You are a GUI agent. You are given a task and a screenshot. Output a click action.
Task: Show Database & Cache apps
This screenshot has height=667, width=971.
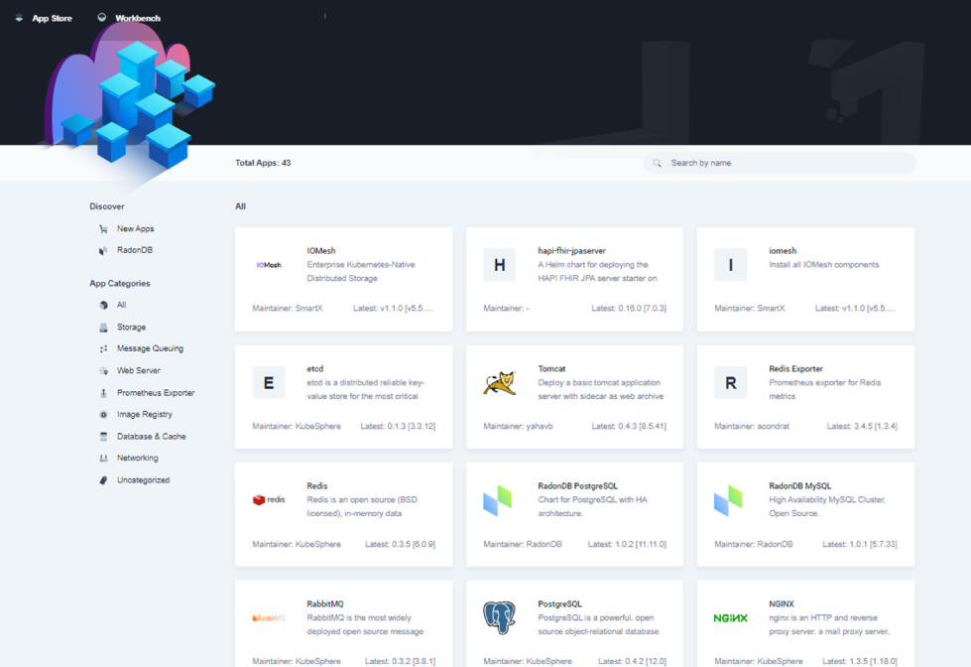click(151, 436)
